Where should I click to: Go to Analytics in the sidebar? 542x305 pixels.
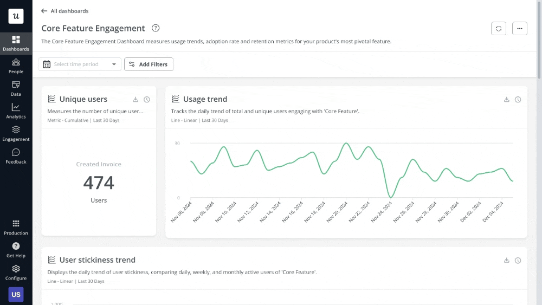point(16,111)
